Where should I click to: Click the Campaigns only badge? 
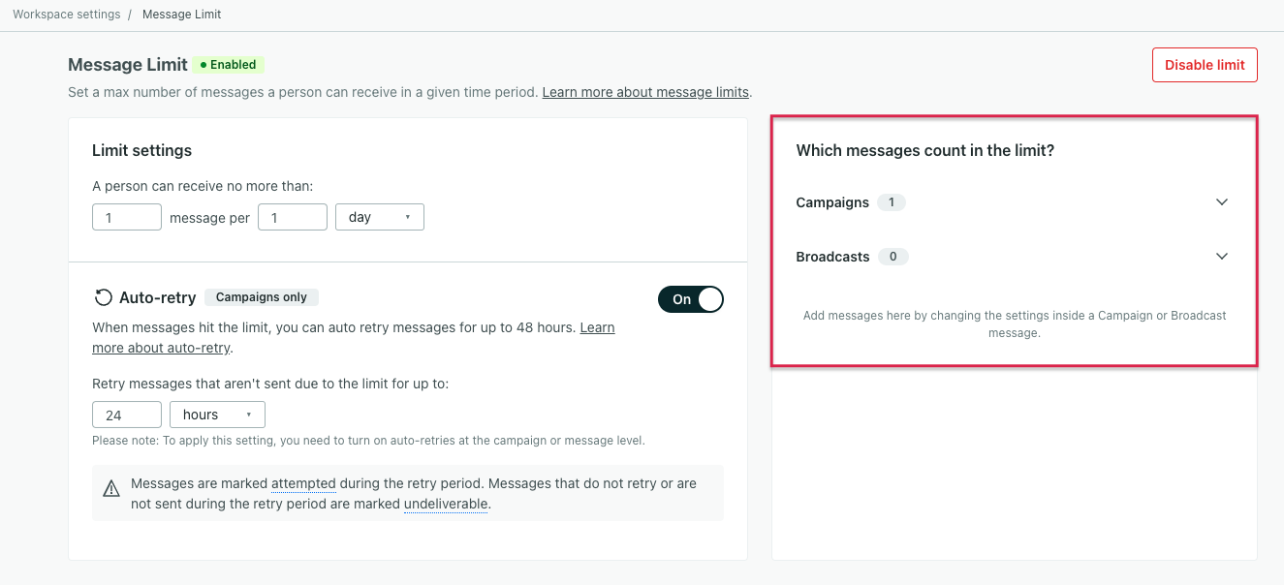(262, 297)
